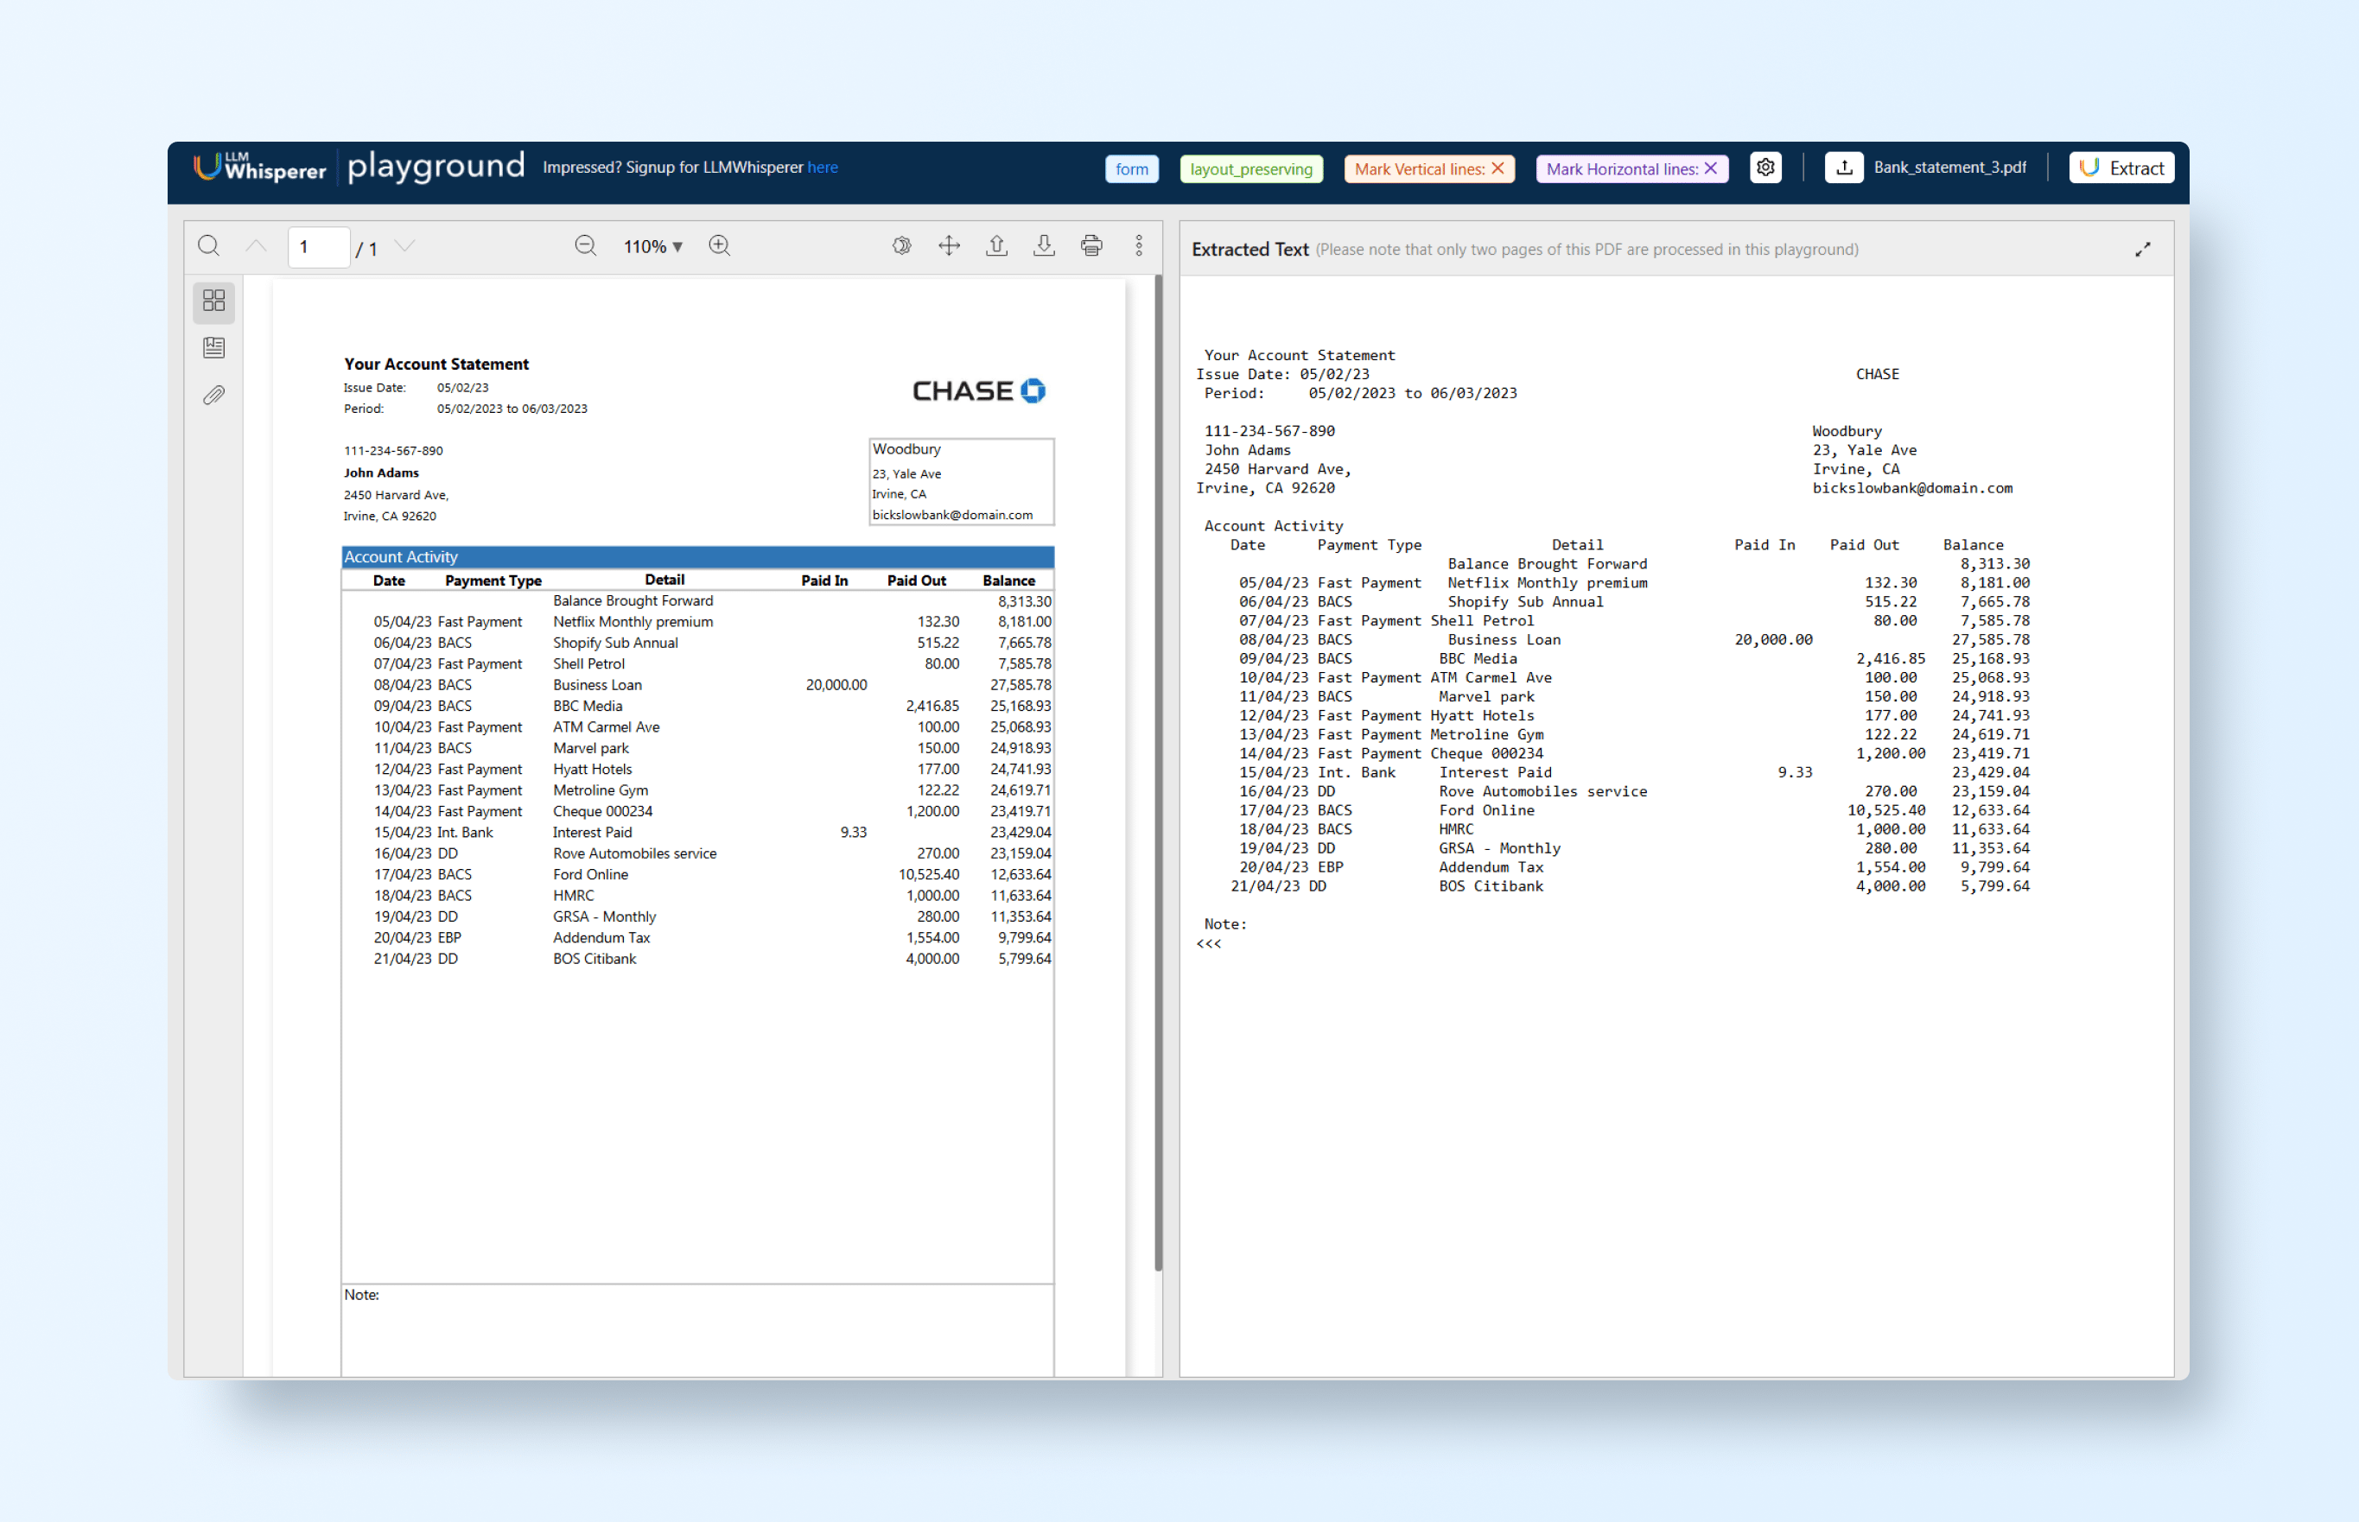The width and height of the screenshot is (2359, 1522).
Task: Click the open file upload icon
Action: point(996,246)
